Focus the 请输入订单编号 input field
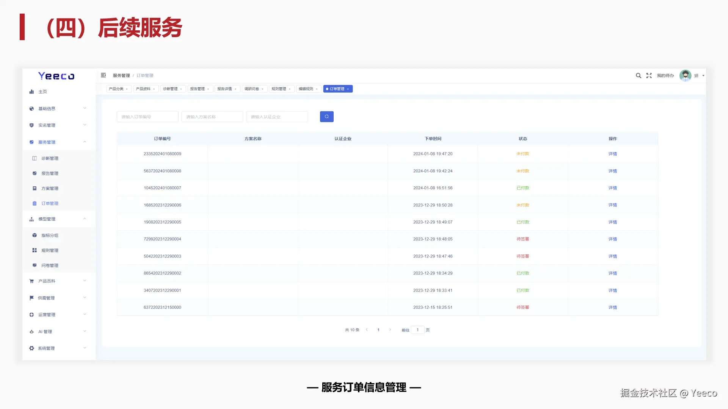This screenshot has width=728, height=409. 147,117
